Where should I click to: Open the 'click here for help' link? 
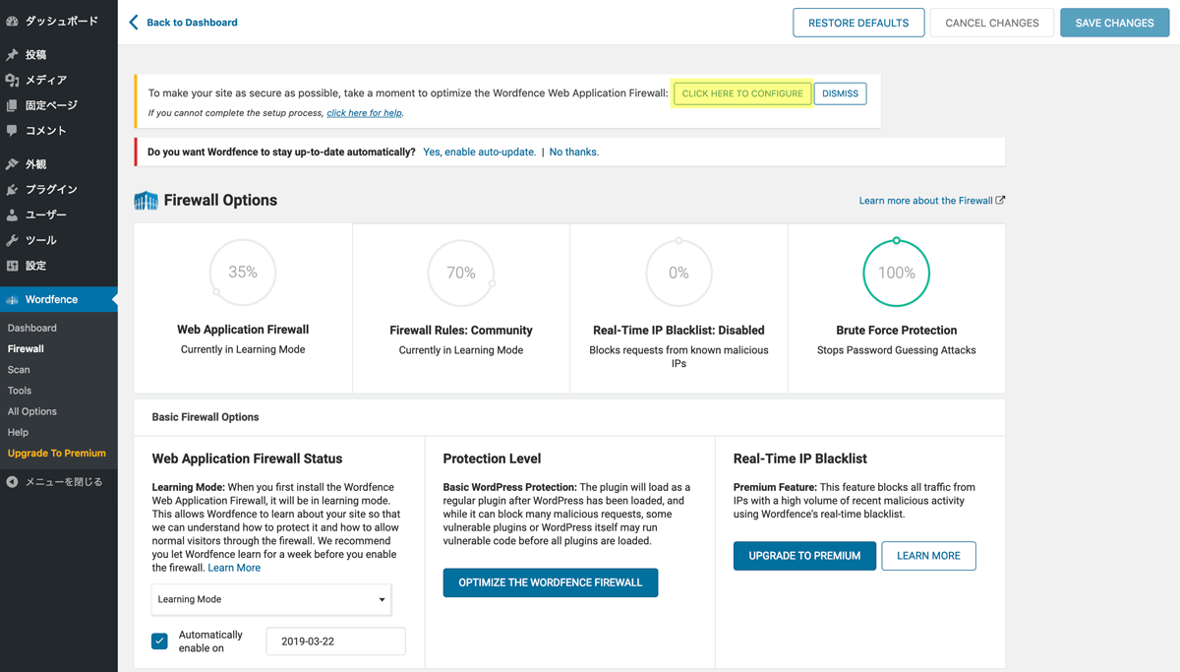(364, 113)
